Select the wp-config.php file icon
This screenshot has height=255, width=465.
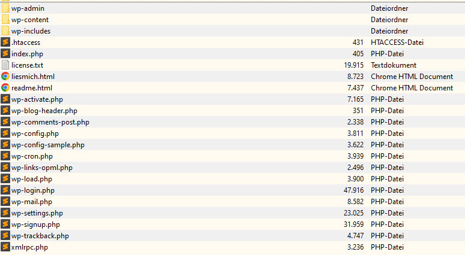point(5,133)
